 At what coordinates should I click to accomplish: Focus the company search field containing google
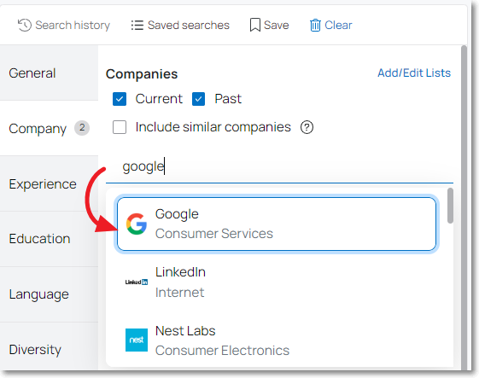(279, 166)
